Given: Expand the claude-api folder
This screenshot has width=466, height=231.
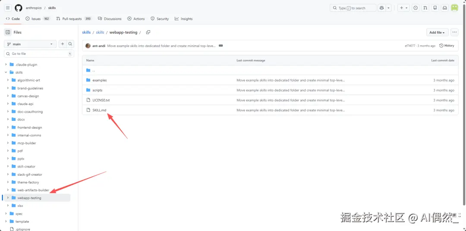Looking at the screenshot, I should 8,104.
